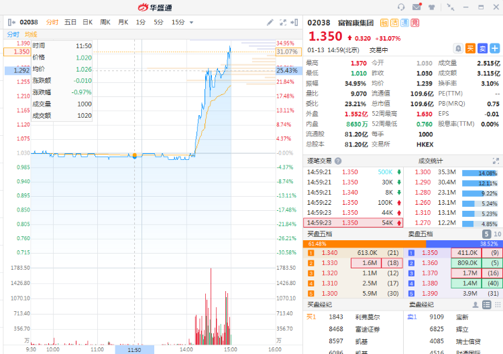Toggle the blue 分时 line legend
503x354 pixels.
point(13,34)
